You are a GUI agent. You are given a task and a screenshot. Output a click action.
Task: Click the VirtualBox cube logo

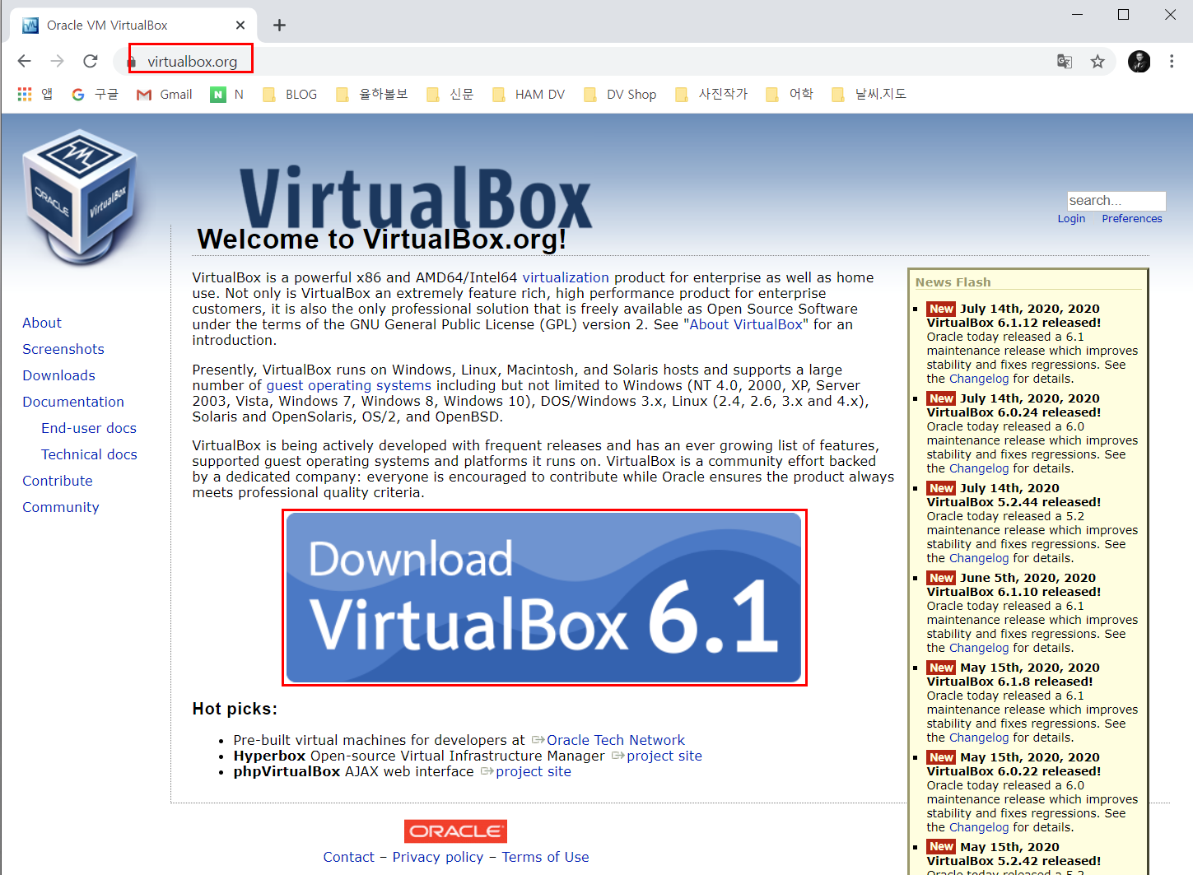(80, 196)
